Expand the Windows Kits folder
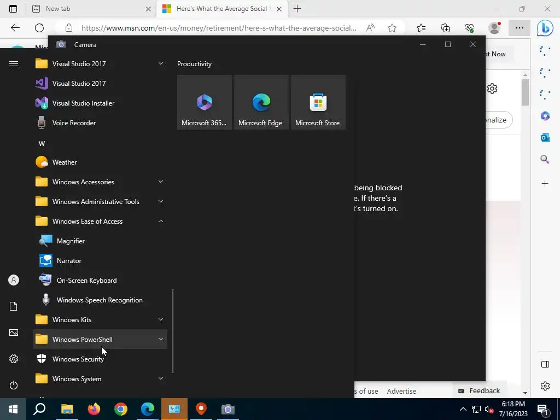This screenshot has width=560, height=420. click(100, 319)
